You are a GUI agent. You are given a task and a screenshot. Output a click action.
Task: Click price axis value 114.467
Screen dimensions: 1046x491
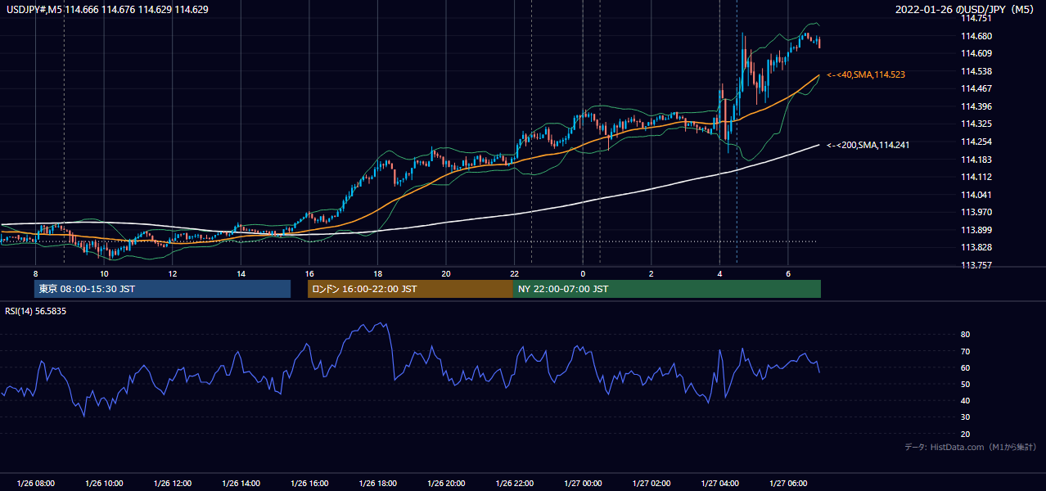[976, 88]
